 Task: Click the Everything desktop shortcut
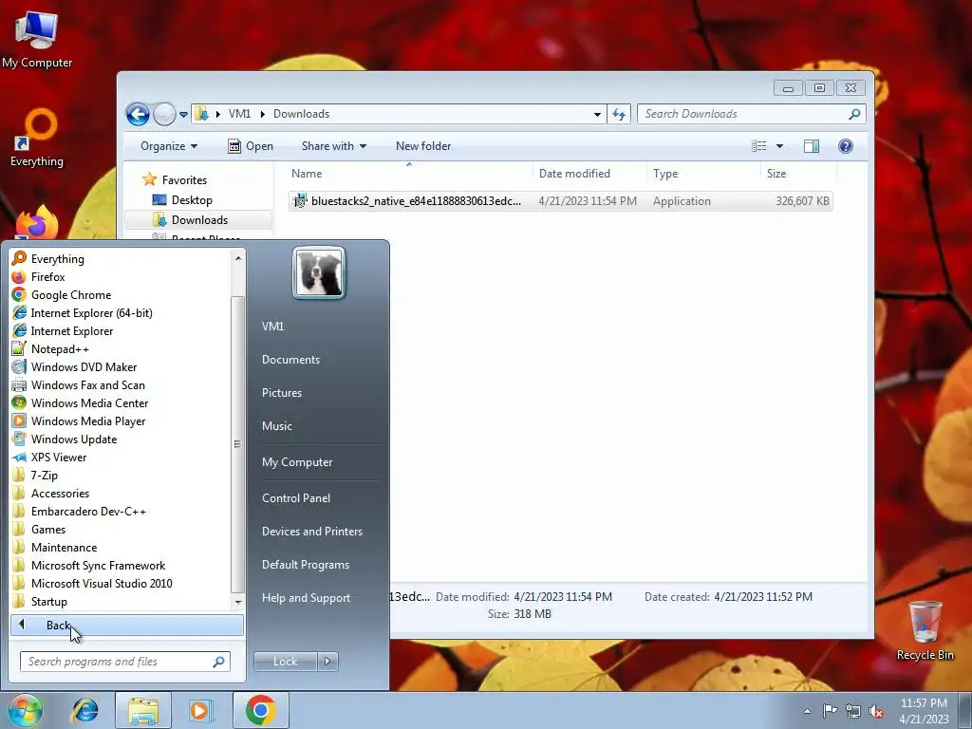[37, 138]
